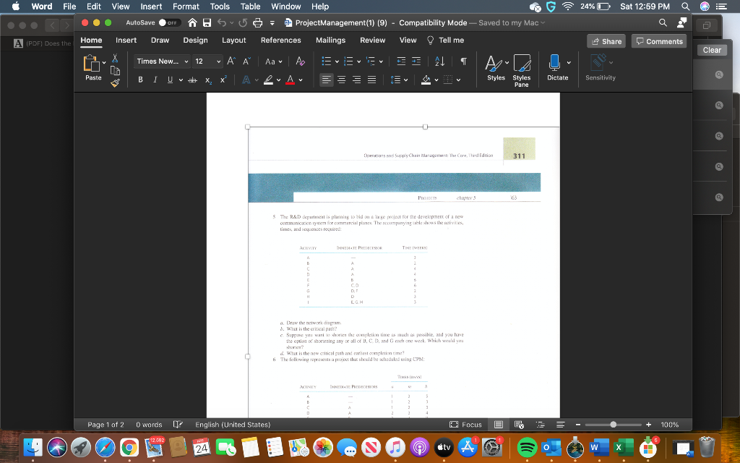Switch to the Layout ribbon tab
This screenshot has width=740, height=463.
233,41
